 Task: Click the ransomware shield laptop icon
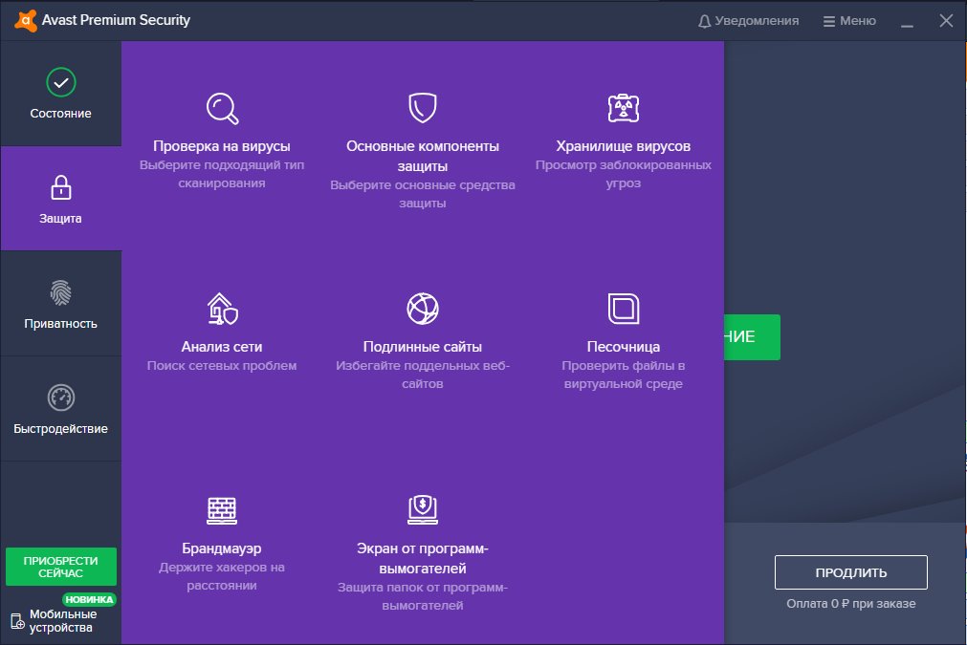(423, 509)
